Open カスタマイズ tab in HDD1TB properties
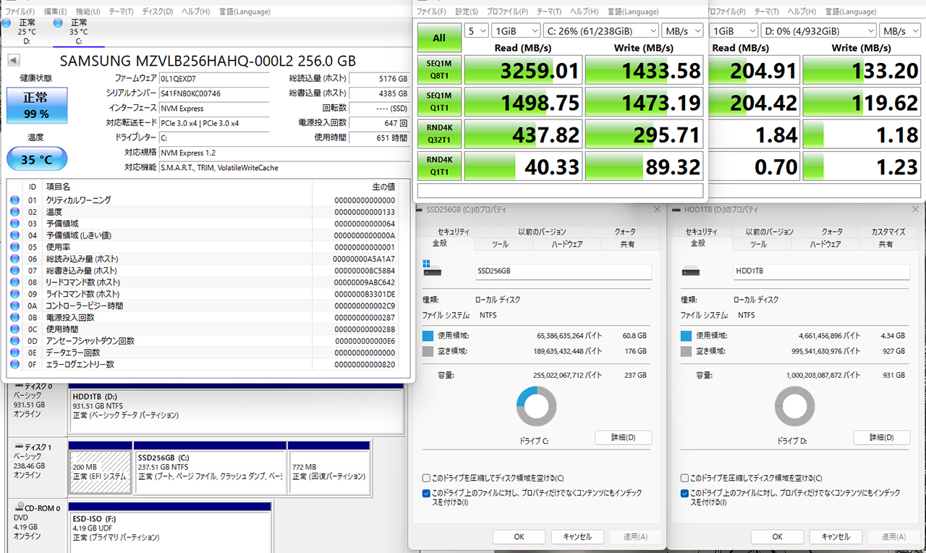 pos(888,232)
